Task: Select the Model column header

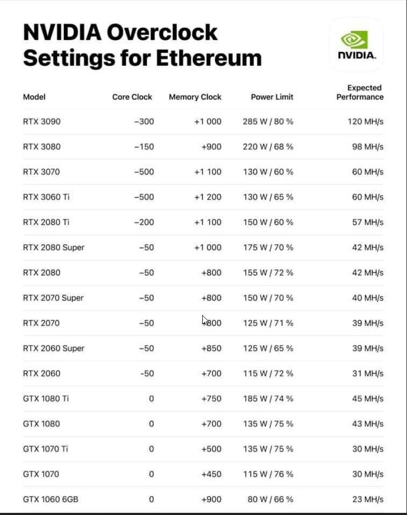Action: [34, 97]
